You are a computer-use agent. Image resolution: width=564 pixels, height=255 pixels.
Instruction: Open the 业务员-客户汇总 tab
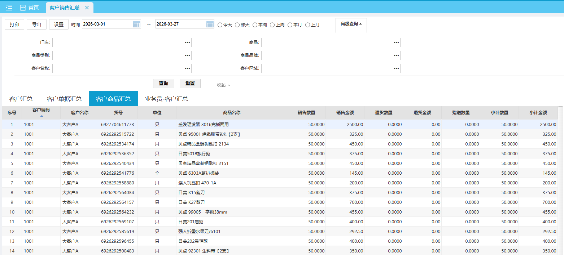pos(166,99)
